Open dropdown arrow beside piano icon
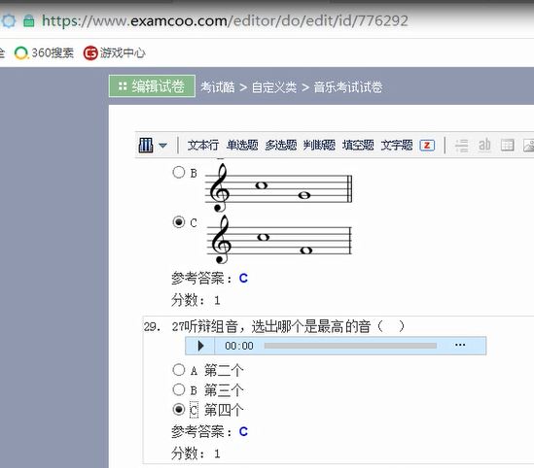 click(162, 146)
